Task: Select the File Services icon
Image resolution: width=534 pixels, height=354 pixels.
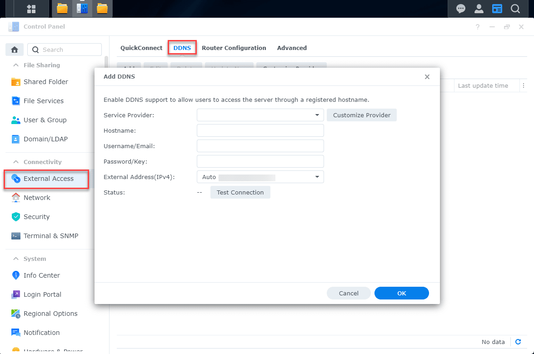Action: tap(16, 101)
